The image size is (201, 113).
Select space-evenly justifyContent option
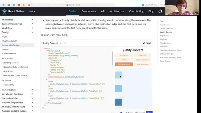pos(142,64)
